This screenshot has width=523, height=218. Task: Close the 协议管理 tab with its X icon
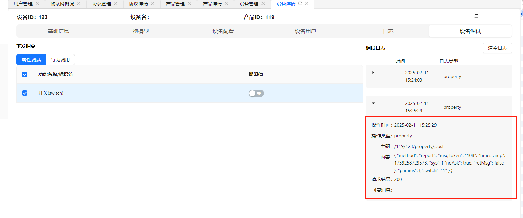tap(116, 4)
